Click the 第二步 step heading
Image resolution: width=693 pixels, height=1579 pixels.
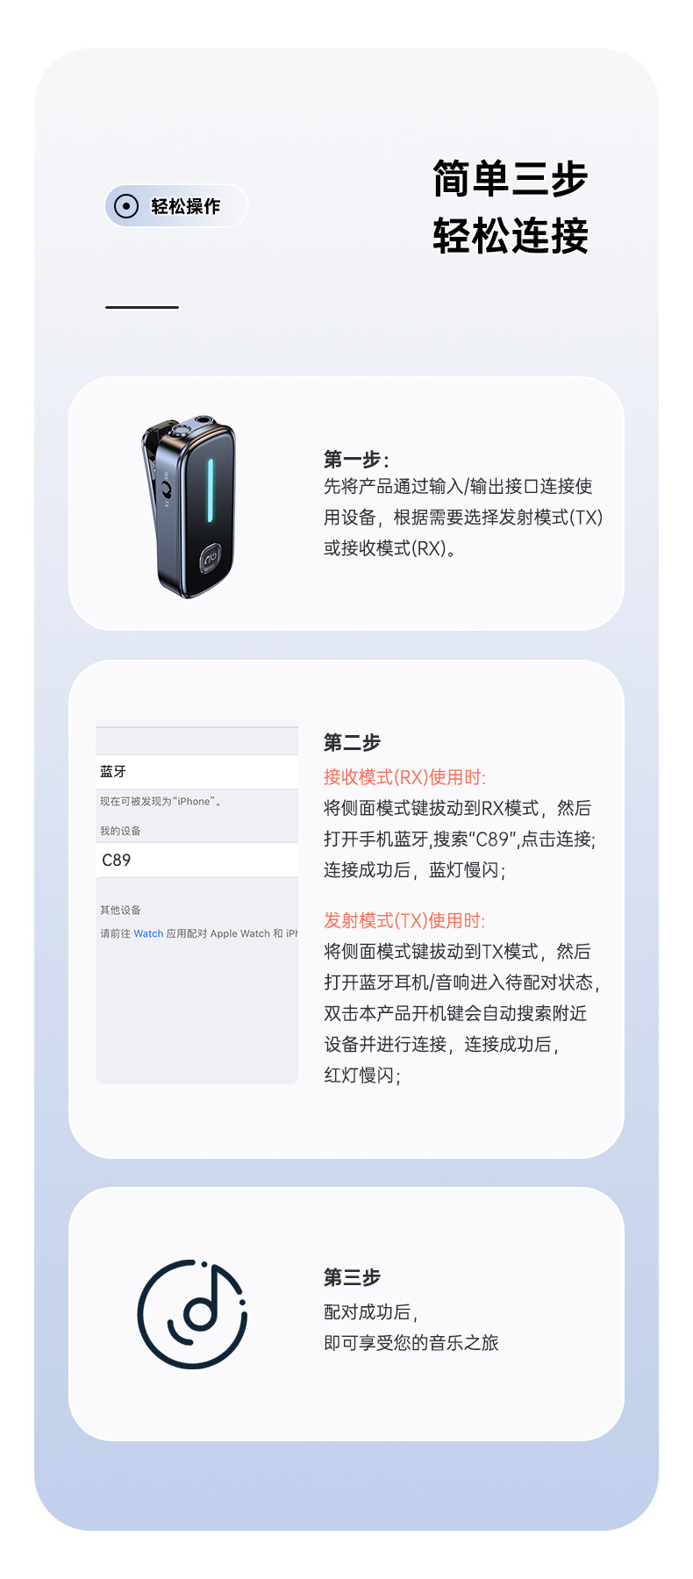[352, 742]
